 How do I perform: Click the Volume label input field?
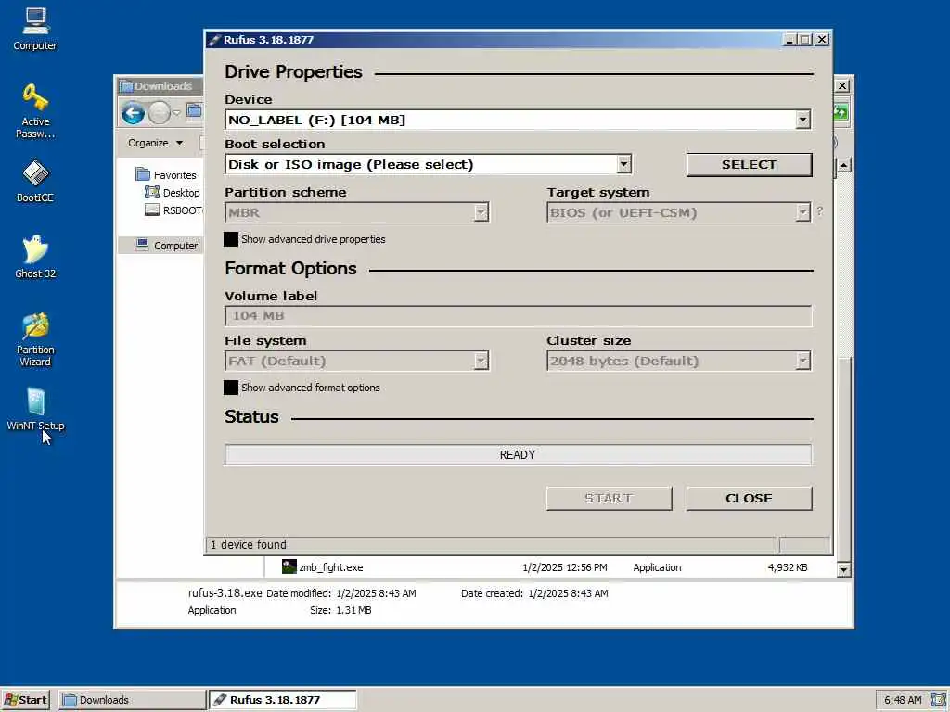[518, 316]
